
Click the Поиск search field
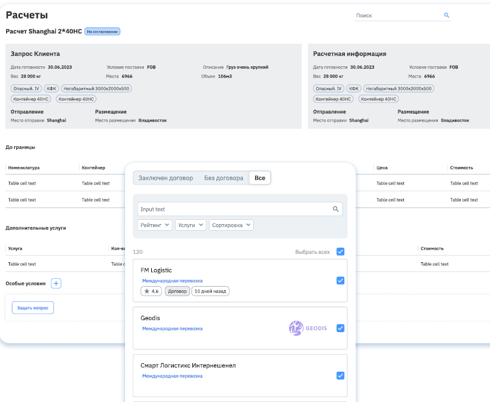[x=398, y=15]
